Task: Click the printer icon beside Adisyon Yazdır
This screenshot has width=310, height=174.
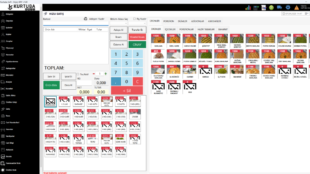Action: click(x=85, y=19)
